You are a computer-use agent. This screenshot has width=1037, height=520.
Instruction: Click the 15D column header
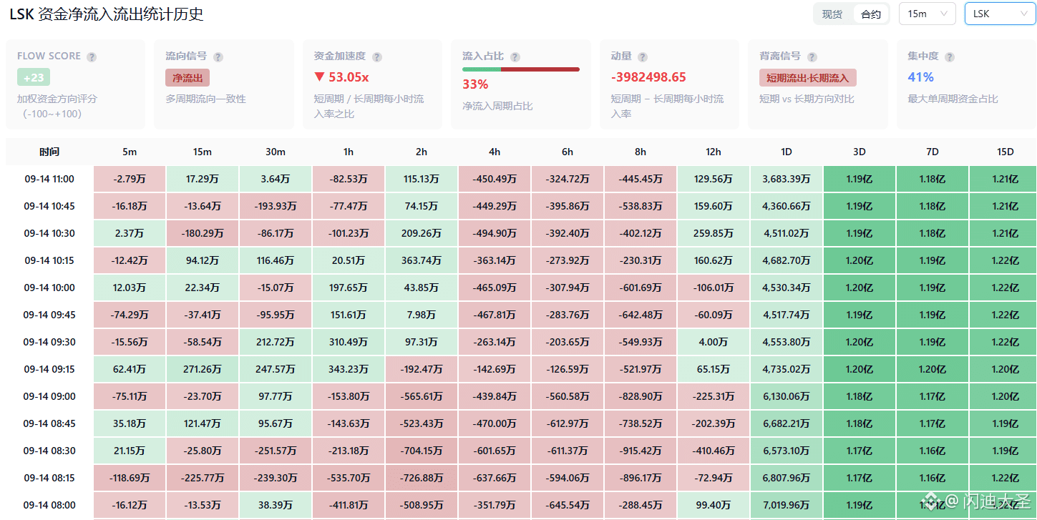[x=1005, y=152]
